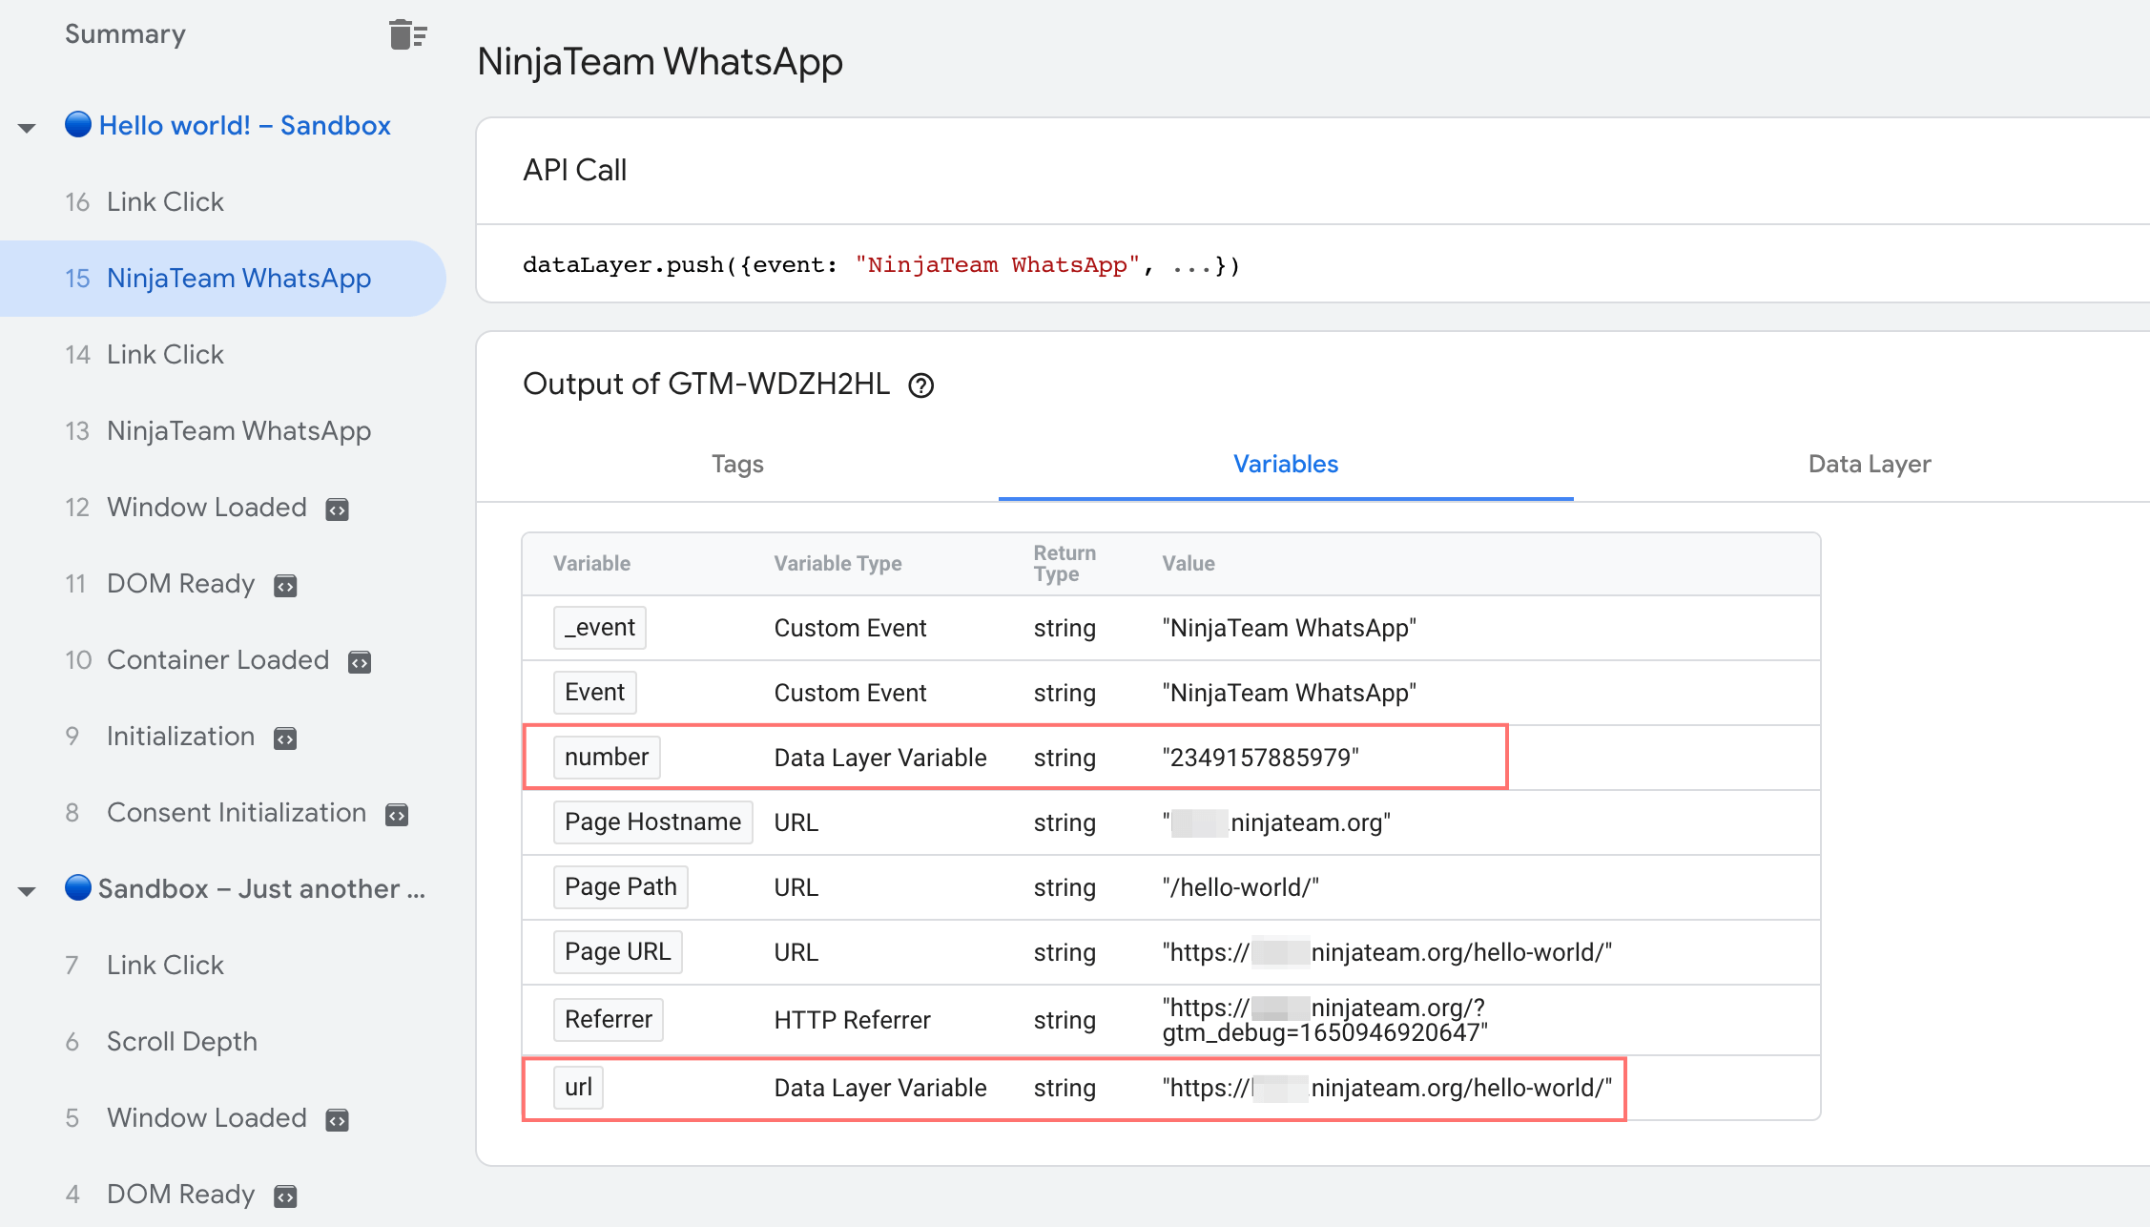Click the Page Hostname ninjateam.org value
The height and width of the screenshot is (1227, 2150).
pyautogui.click(x=1276, y=822)
